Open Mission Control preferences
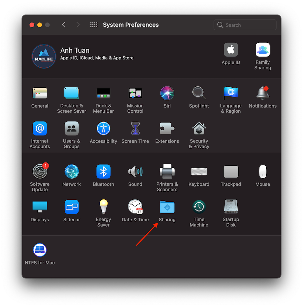 coord(135,93)
